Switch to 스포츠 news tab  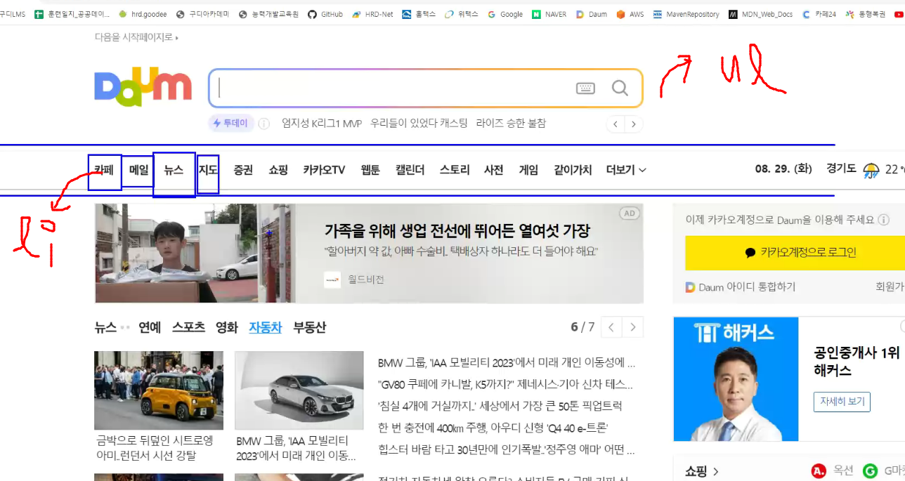click(188, 327)
